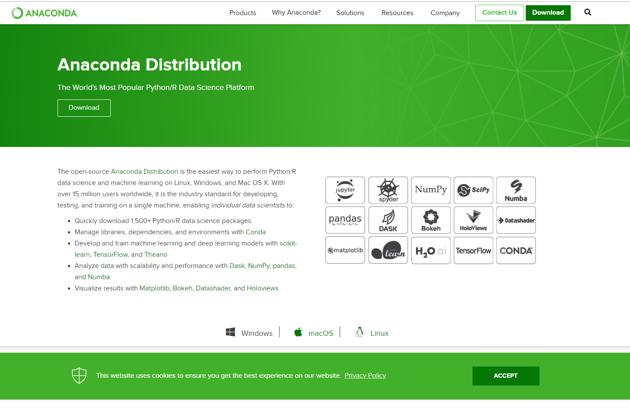Viewport: 630px width, 408px height.
Task: Open the Company menu
Action: click(x=445, y=13)
